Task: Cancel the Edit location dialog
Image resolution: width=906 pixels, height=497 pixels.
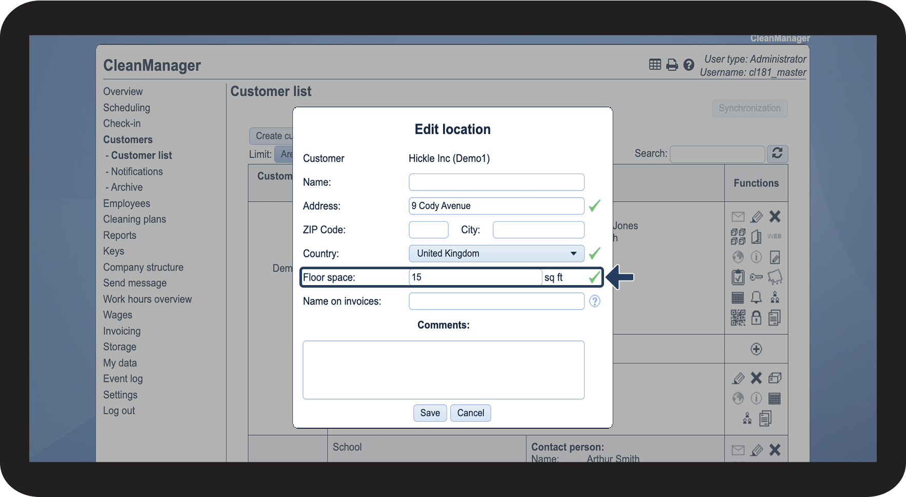Action: pyautogui.click(x=470, y=413)
